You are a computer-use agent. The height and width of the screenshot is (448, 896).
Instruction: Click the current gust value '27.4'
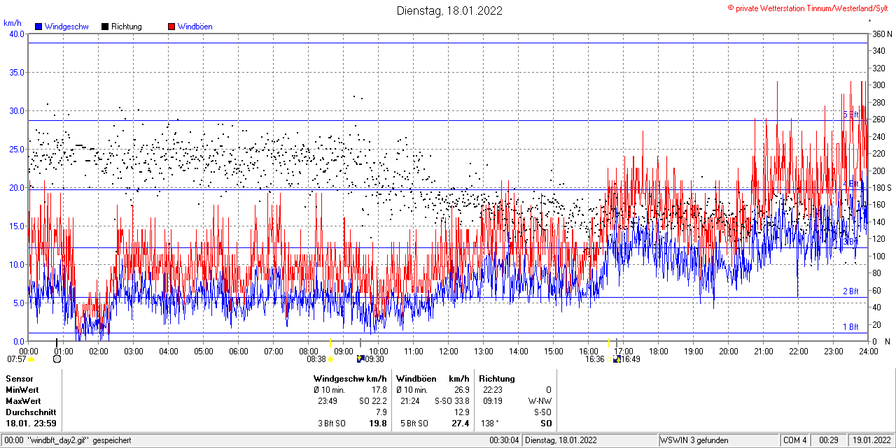click(461, 423)
